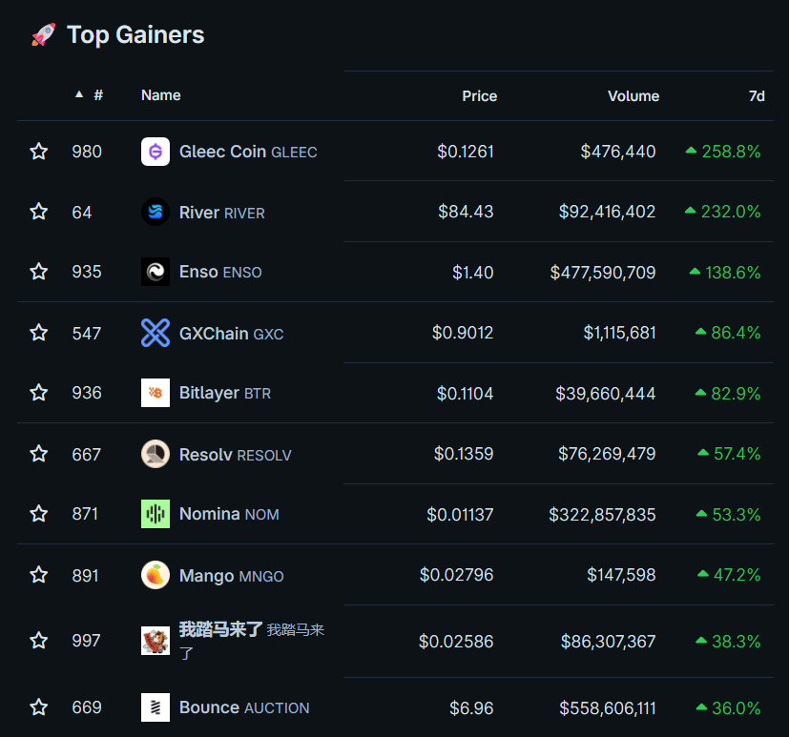
Task: Click the Top Gainers heading
Action: (135, 34)
